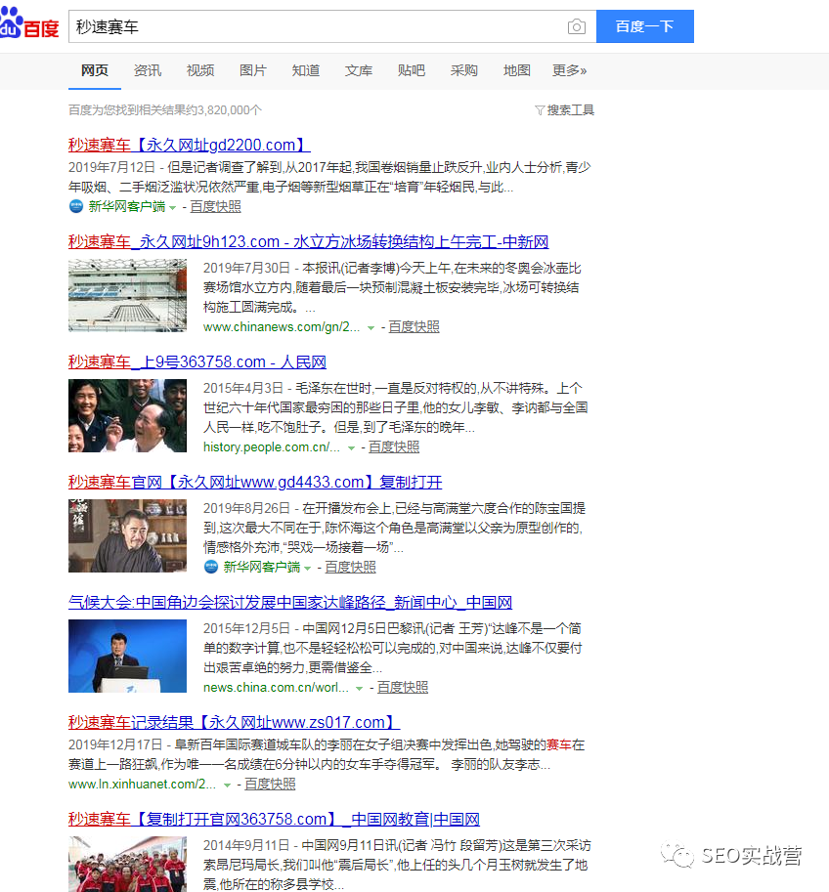
Task: Click result count text 约3,820,000个
Action: [223, 109]
